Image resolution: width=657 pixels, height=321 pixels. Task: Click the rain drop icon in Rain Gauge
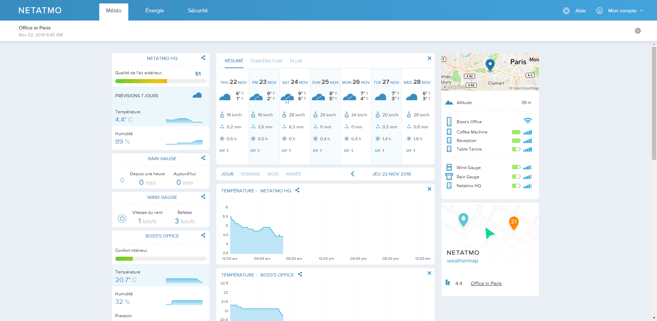(x=122, y=180)
